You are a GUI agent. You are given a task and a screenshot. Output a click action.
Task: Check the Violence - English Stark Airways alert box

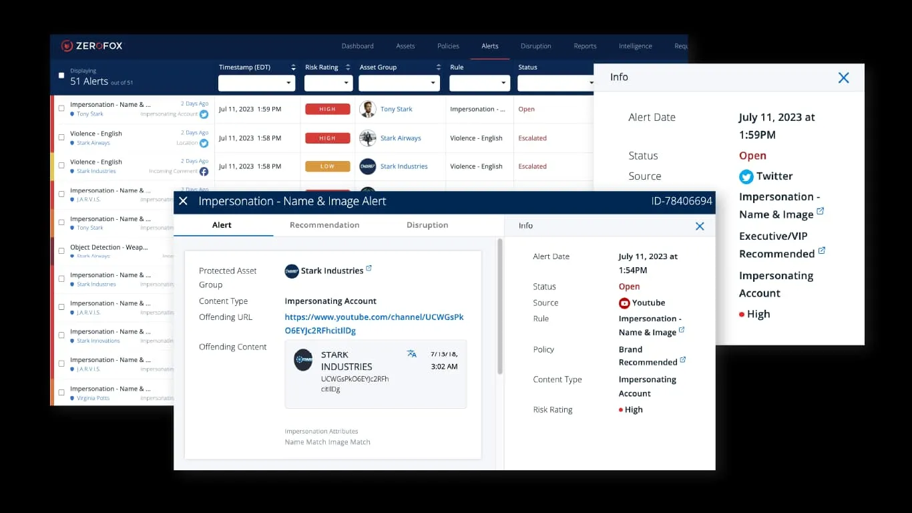click(x=61, y=138)
